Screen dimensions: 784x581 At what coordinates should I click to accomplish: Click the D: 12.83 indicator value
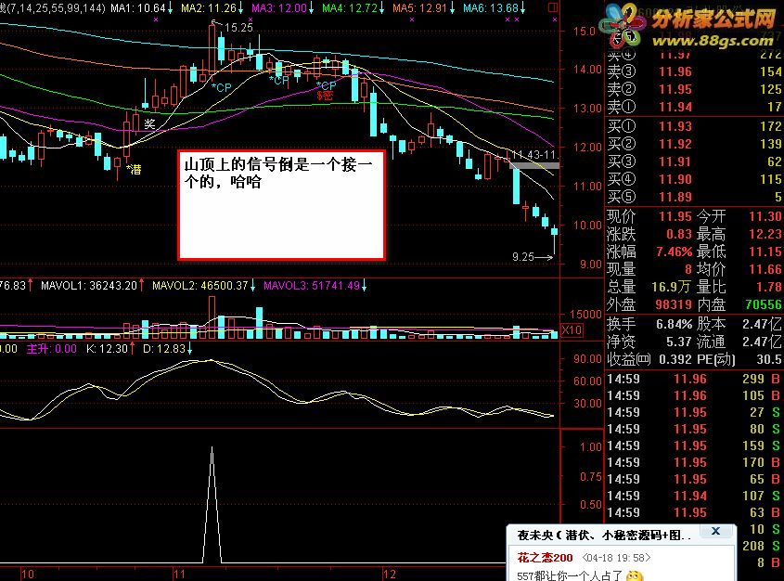pyautogui.click(x=168, y=348)
